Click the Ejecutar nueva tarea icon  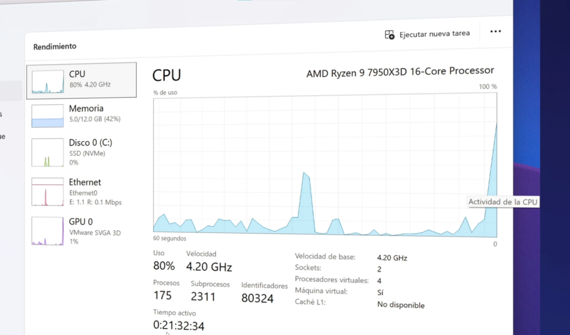coord(389,35)
